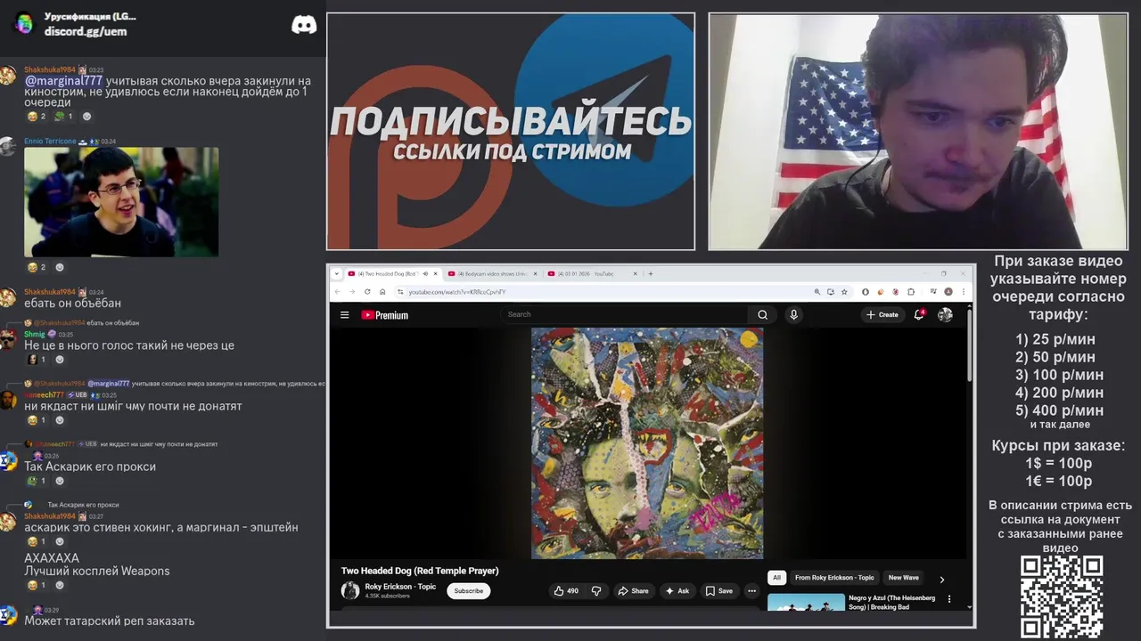Click the Ennio Terricone username in chat

click(50, 141)
